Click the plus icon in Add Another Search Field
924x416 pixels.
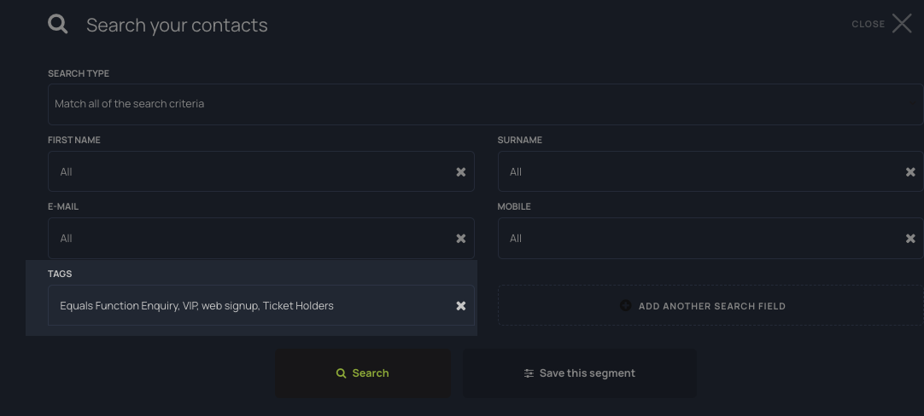[625, 306]
